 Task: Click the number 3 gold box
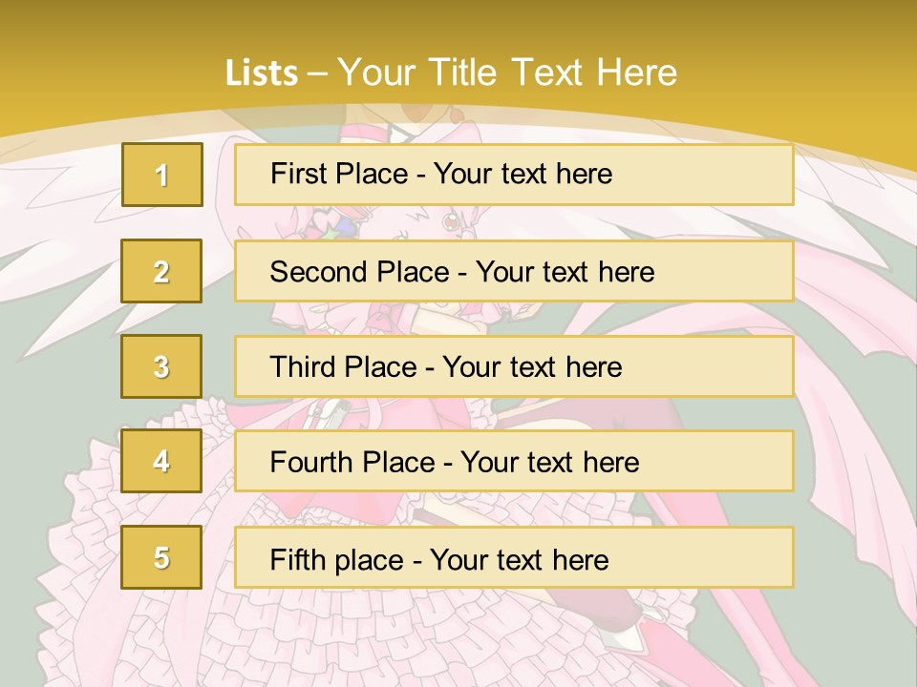(x=161, y=366)
